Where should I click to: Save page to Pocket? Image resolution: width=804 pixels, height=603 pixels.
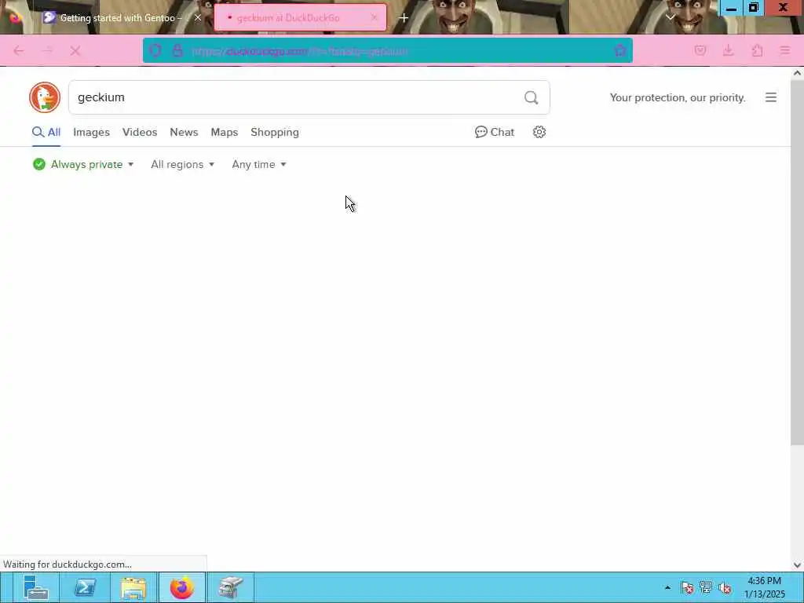[x=700, y=50]
